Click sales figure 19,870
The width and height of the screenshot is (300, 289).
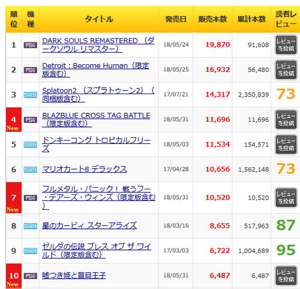tap(218, 45)
